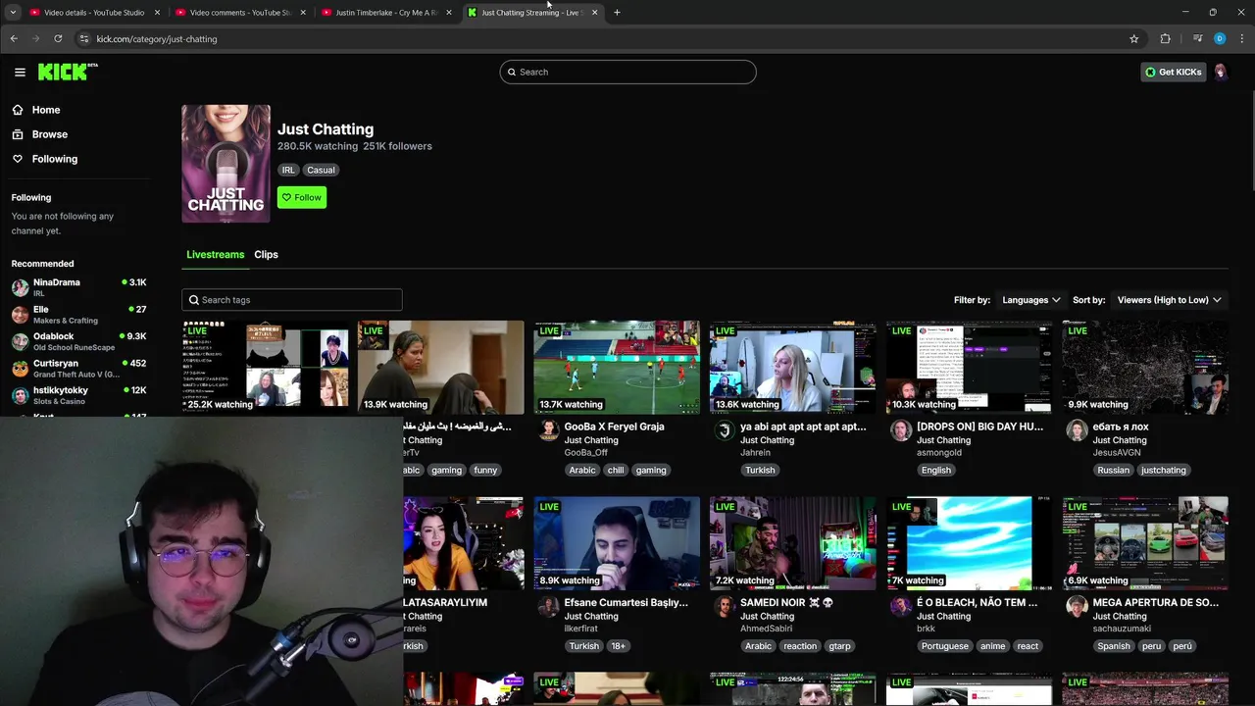
Task: Reload the page in the browser
Action: coord(58,39)
